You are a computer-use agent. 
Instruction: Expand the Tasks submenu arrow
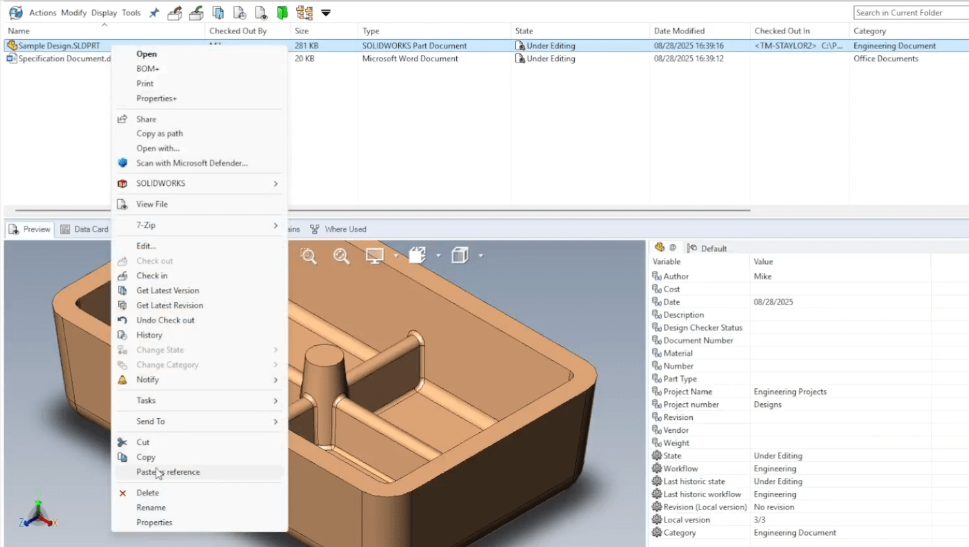[275, 401]
